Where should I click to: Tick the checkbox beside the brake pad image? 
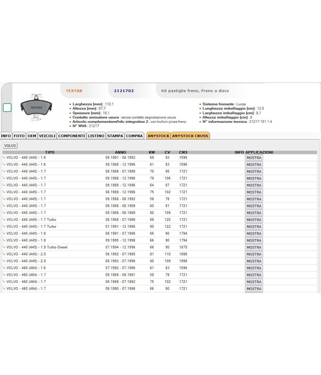pyautogui.click(x=7, y=107)
